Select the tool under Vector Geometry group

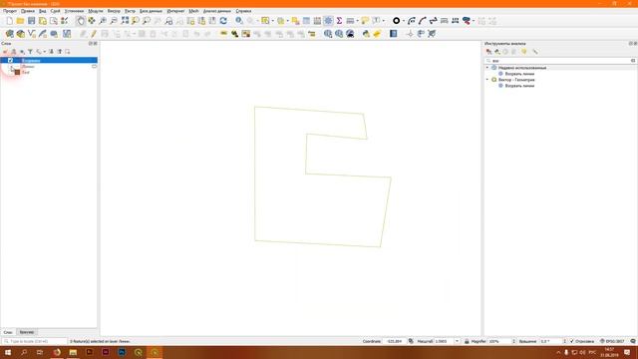[x=519, y=86]
